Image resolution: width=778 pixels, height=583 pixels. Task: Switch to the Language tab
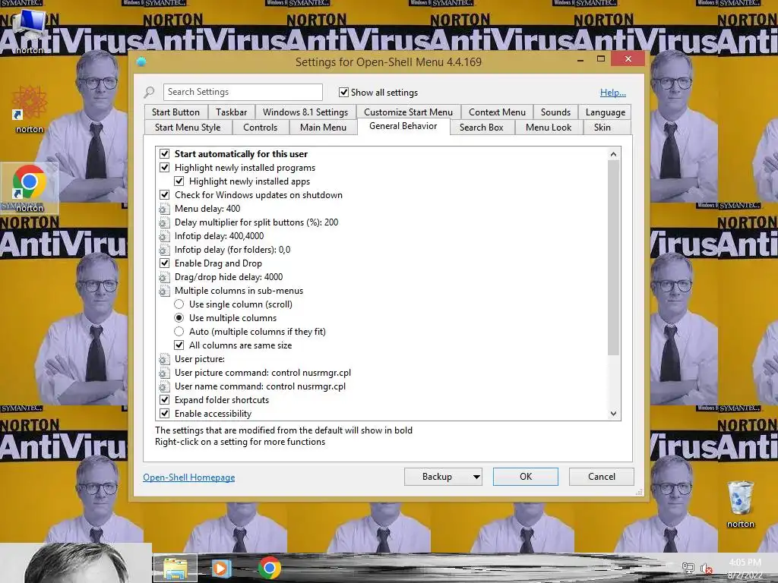(606, 112)
